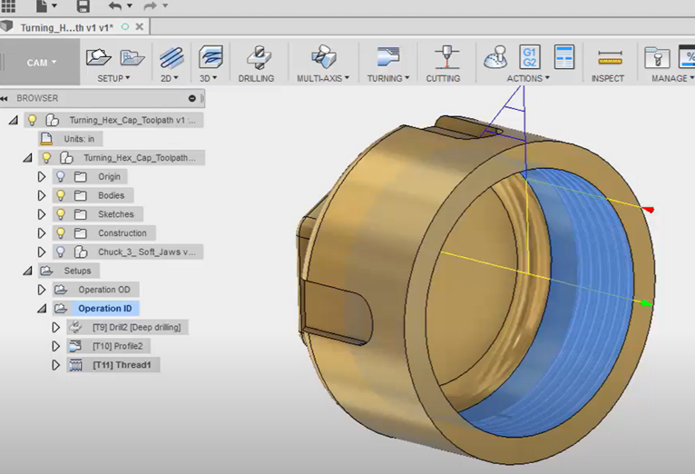Click the CUTTING toolbar label
The height and width of the screenshot is (474, 695).
[444, 78]
